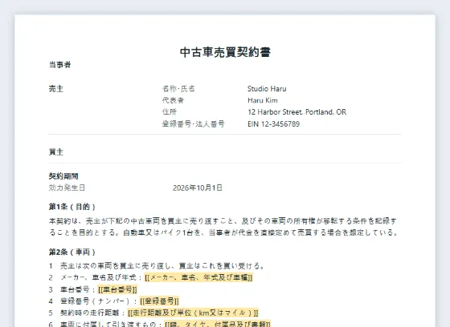The image size is (450, 327).
Task: Click the 効力発生日 label
Action: tap(67, 188)
